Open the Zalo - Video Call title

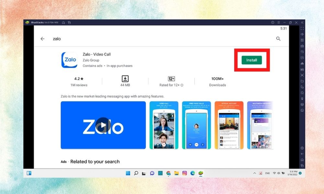(x=96, y=54)
